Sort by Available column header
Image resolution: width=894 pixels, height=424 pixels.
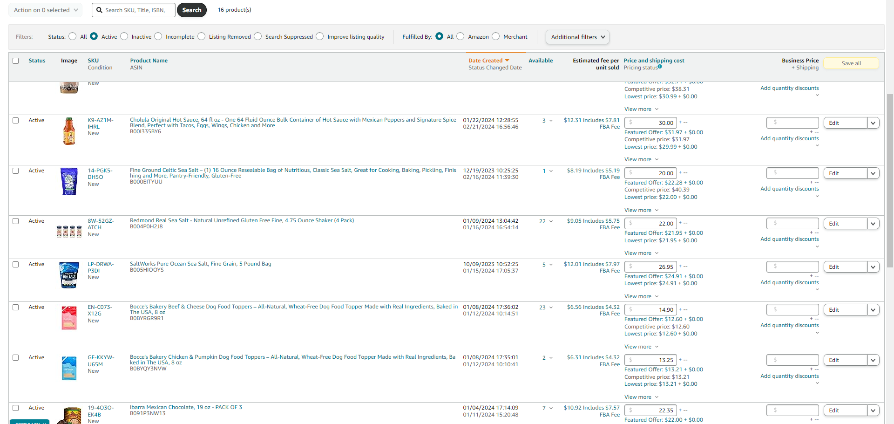pyautogui.click(x=541, y=61)
